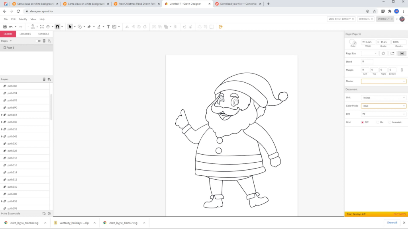The height and width of the screenshot is (229, 408).
Task: Switch to the Libraries tab
Action: (25, 34)
